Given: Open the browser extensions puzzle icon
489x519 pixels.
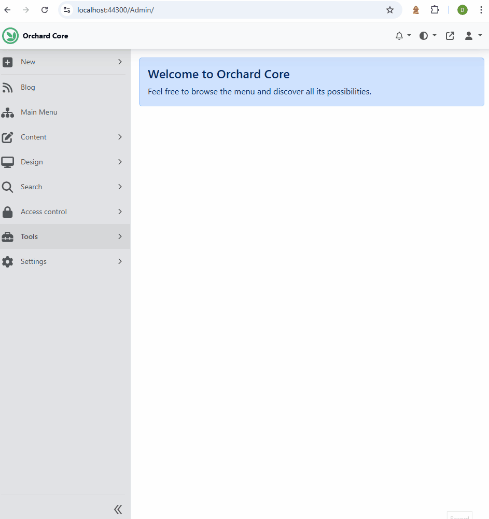Looking at the screenshot, I should 435,10.
